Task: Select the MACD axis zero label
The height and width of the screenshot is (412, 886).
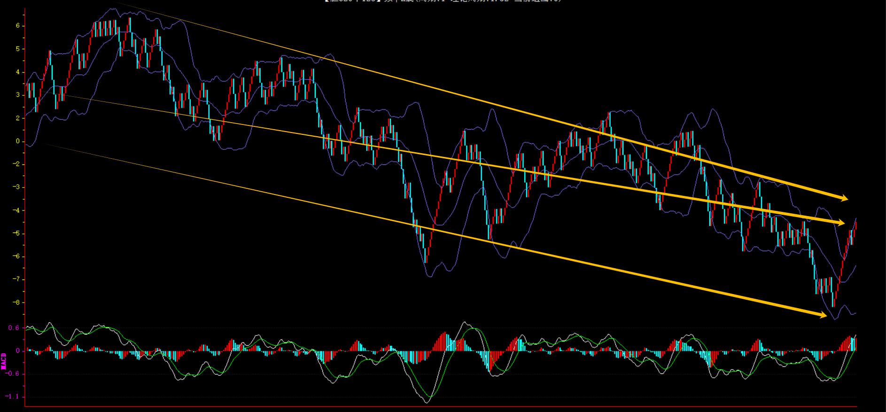Action: point(18,351)
